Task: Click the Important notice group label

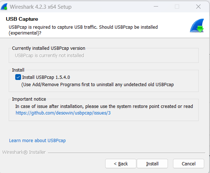Action: 29,99
